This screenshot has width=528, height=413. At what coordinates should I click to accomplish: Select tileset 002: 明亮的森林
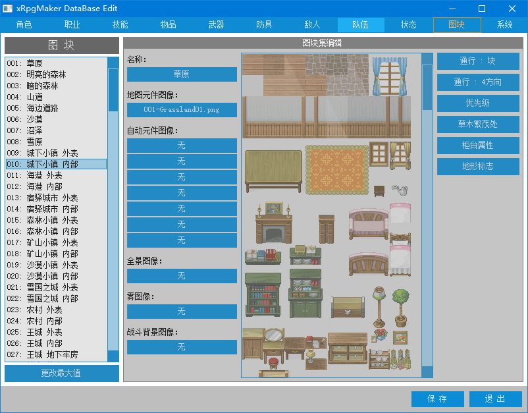tap(57, 74)
